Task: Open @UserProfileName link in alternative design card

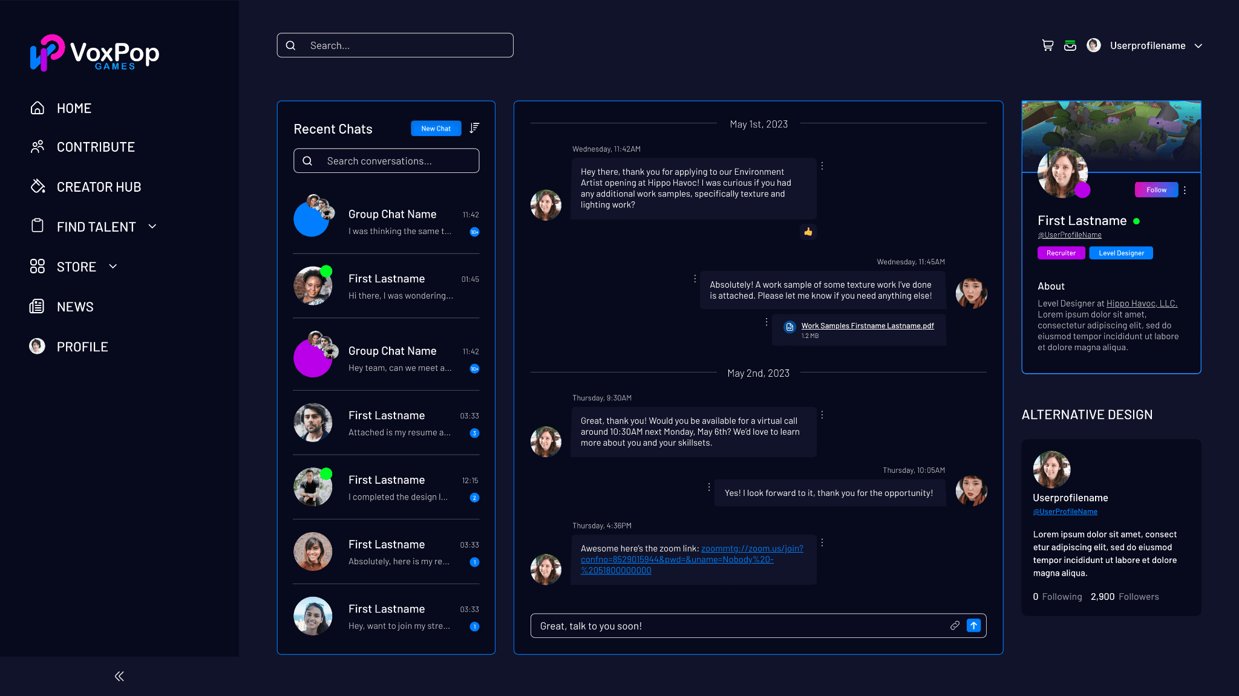Action: point(1065,512)
